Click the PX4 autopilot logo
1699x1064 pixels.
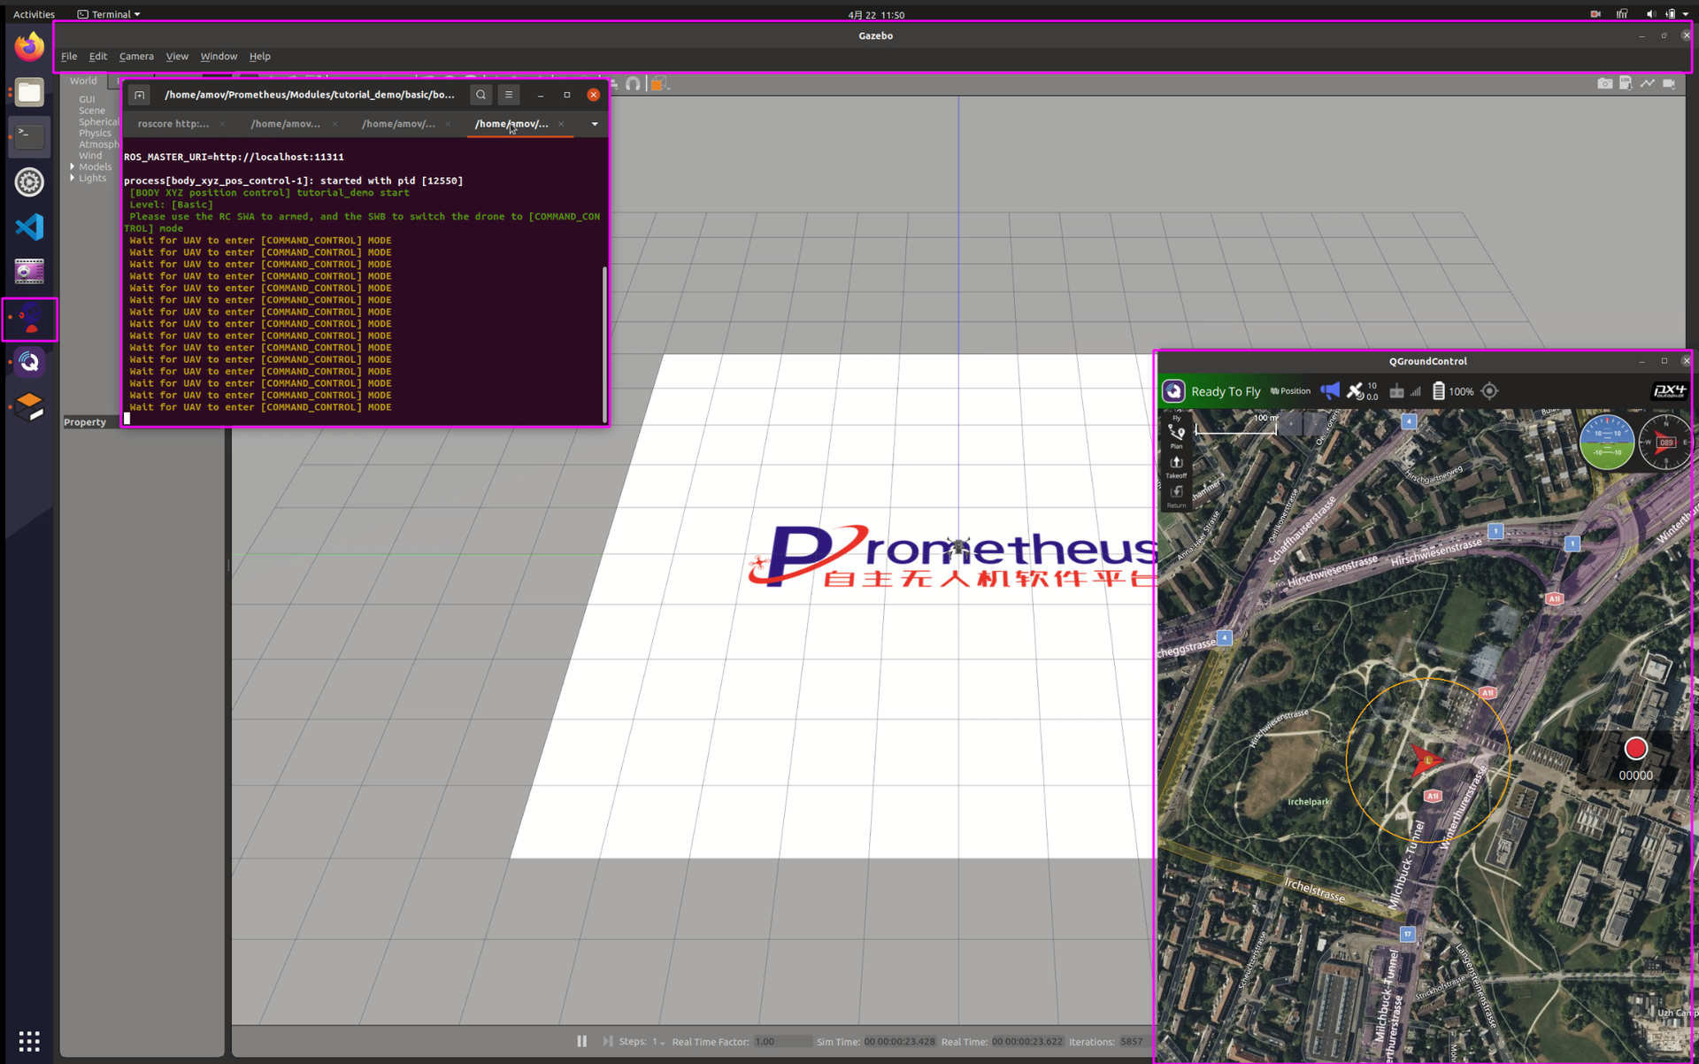1669,391
